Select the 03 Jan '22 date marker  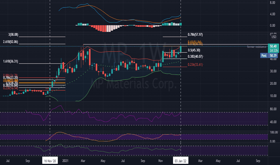tap(181, 161)
